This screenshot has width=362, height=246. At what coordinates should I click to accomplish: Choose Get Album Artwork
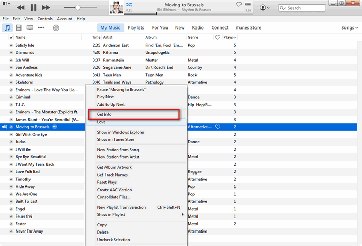[x=136, y=167]
